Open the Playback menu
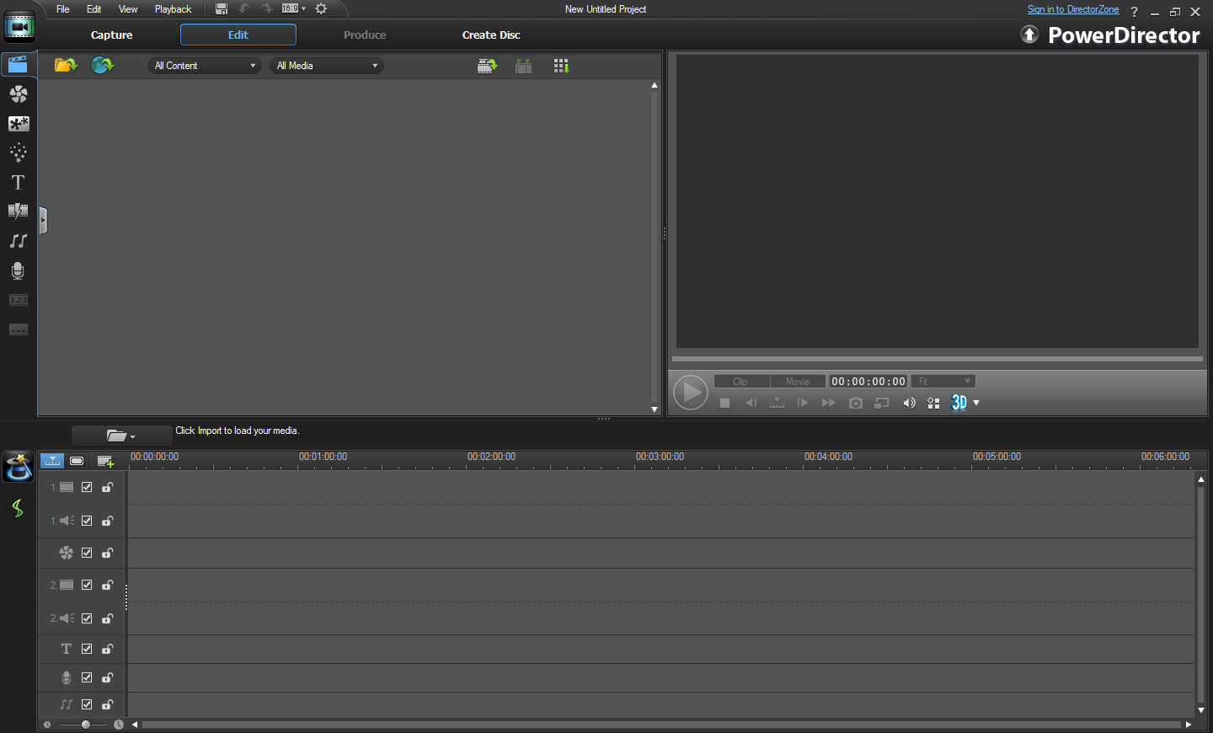 coord(173,9)
